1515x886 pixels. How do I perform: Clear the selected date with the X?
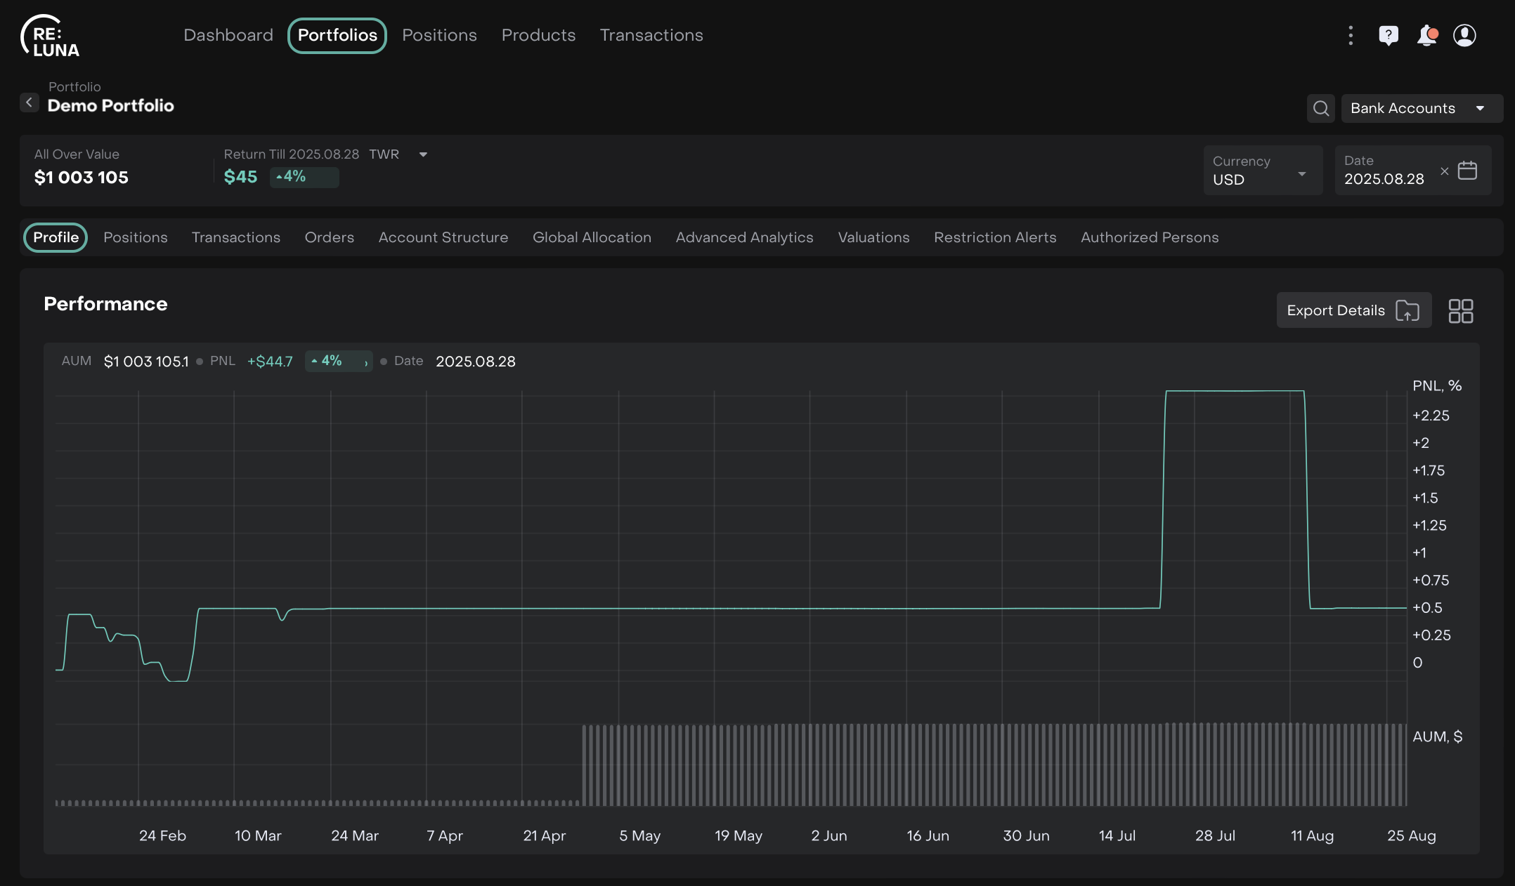(x=1445, y=171)
